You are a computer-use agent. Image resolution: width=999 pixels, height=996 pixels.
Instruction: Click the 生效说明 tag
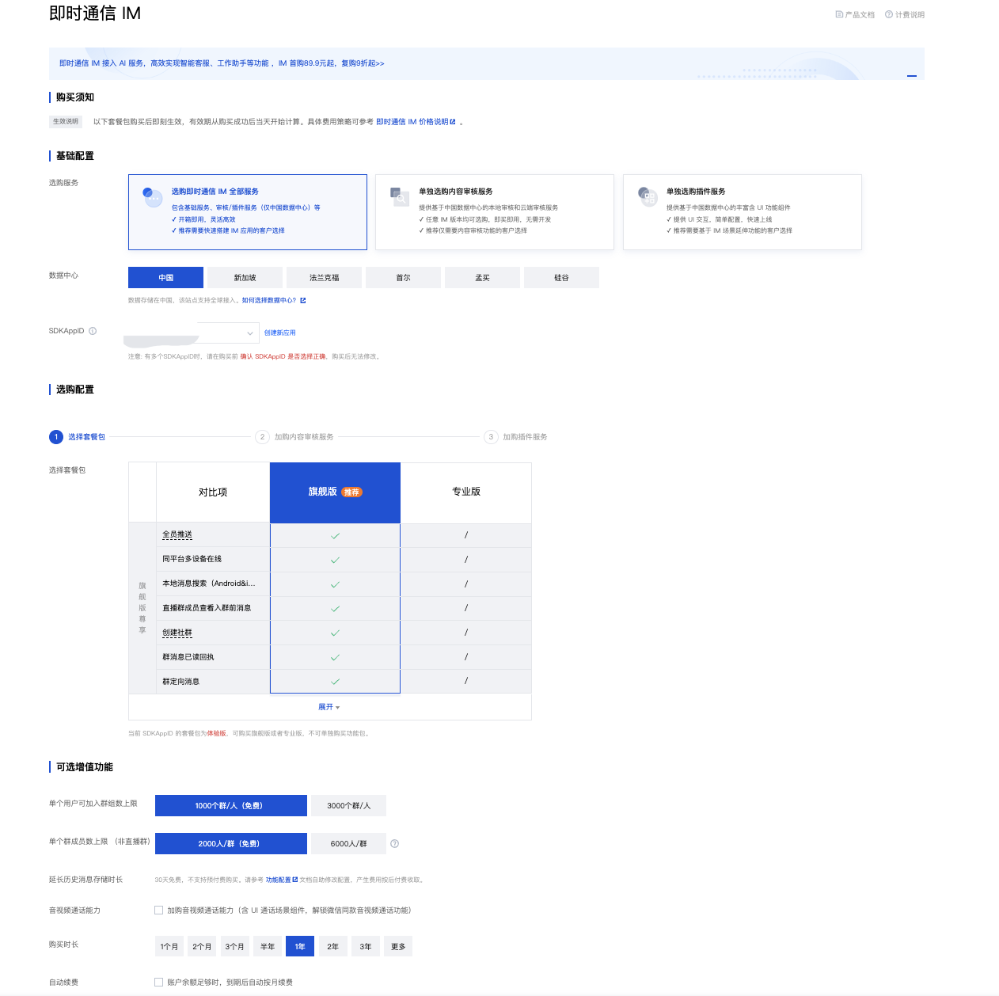pyautogui.click(x=66, y=122)
